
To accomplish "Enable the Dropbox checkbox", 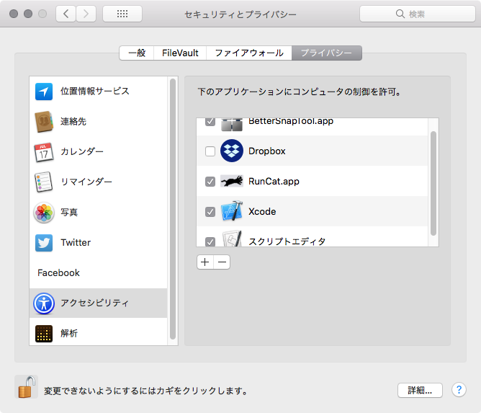I will 210,151.
